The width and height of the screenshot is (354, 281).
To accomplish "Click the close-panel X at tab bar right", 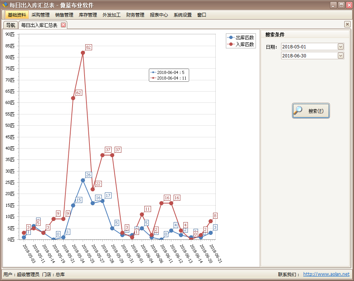I will [347, 24].
